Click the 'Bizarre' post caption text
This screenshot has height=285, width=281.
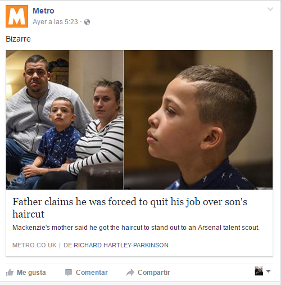coord(18,39)
